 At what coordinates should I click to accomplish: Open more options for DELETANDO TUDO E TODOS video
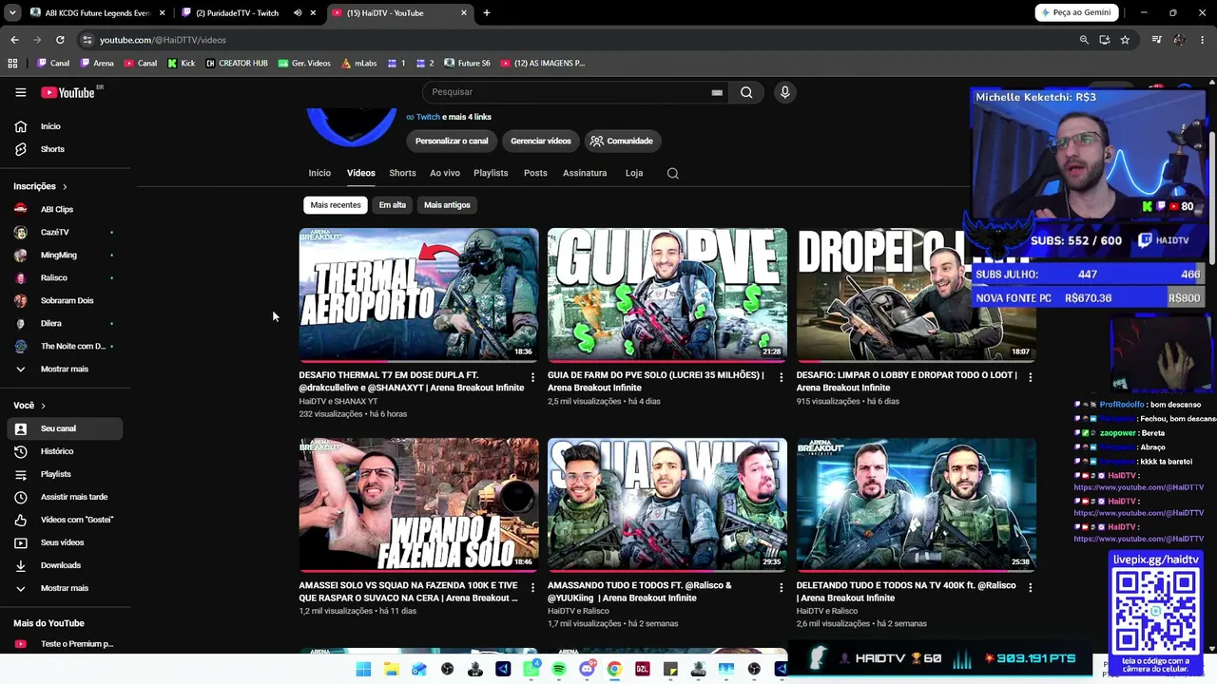pos(1030,588)
